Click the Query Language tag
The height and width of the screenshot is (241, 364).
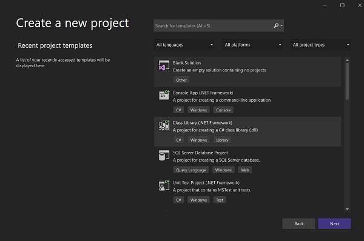[191, 170]
